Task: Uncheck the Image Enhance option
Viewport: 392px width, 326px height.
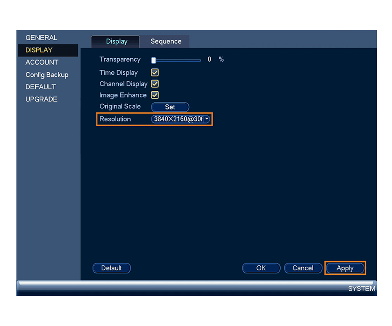Action: point(155,95)
